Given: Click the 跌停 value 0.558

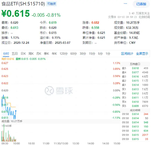Looking at the screenshot, I should click(x=95, y=28).
